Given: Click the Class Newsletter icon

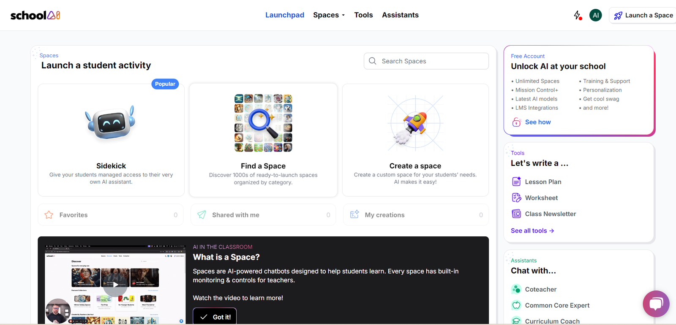Looking at the screenshot, I should [516, 214].
